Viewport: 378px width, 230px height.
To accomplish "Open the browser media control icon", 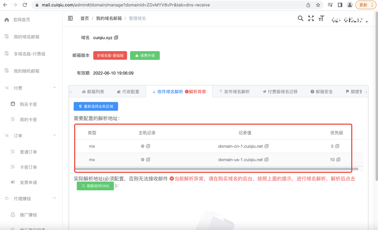I will click(x=330, y=5).
